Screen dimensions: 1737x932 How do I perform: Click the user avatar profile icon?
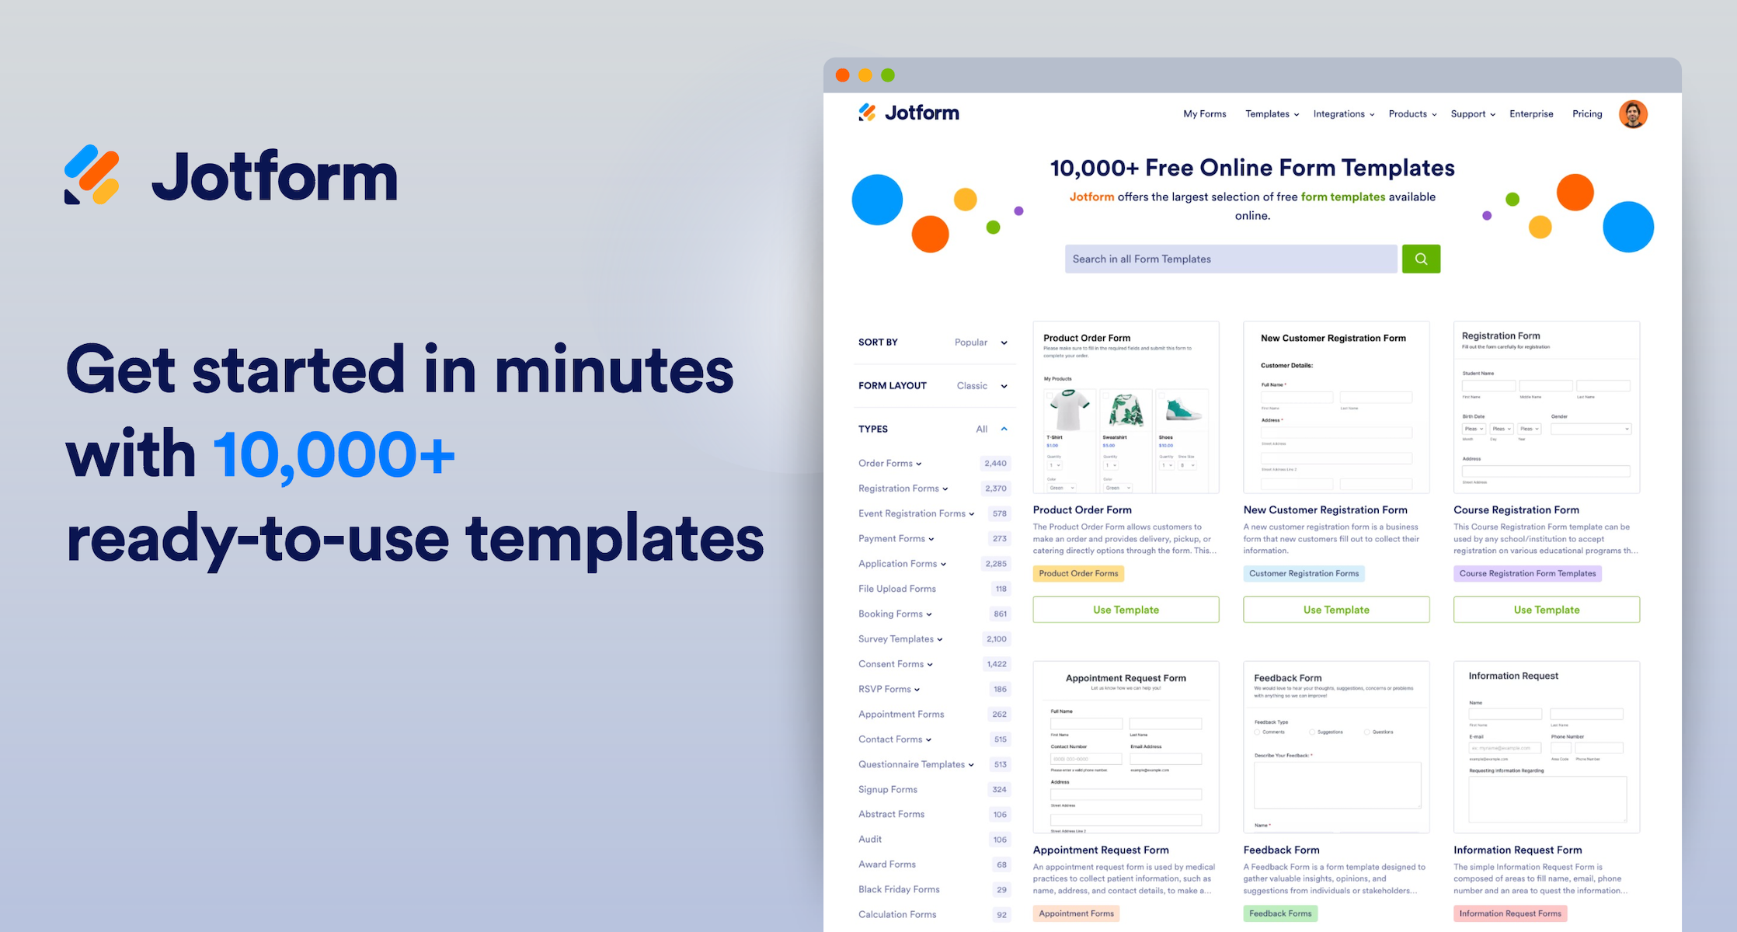coord(1632,115)
